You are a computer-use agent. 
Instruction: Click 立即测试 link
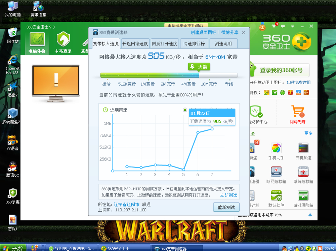(x=228, y=195)
